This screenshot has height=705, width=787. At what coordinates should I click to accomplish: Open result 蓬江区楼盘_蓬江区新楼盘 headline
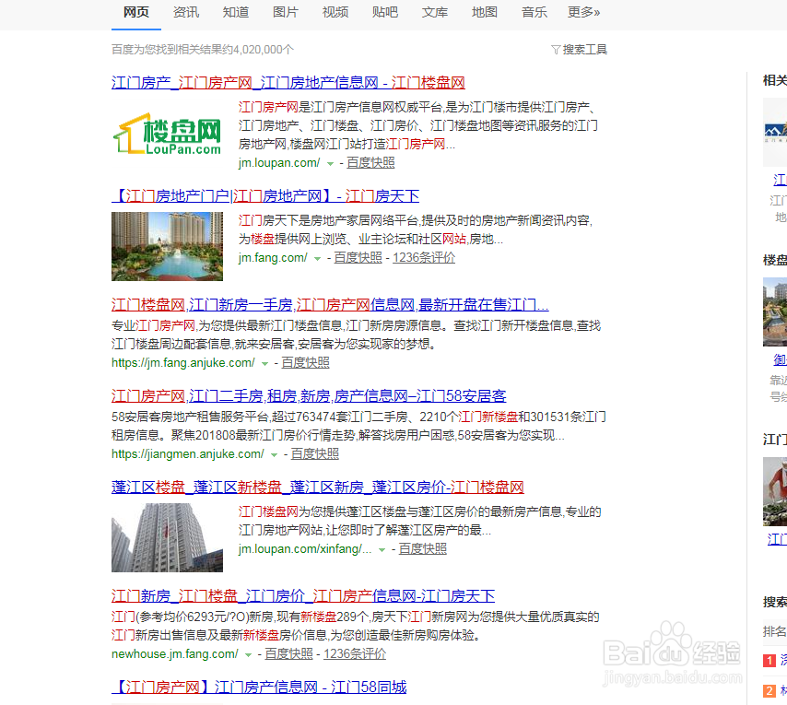pos(318,487)
